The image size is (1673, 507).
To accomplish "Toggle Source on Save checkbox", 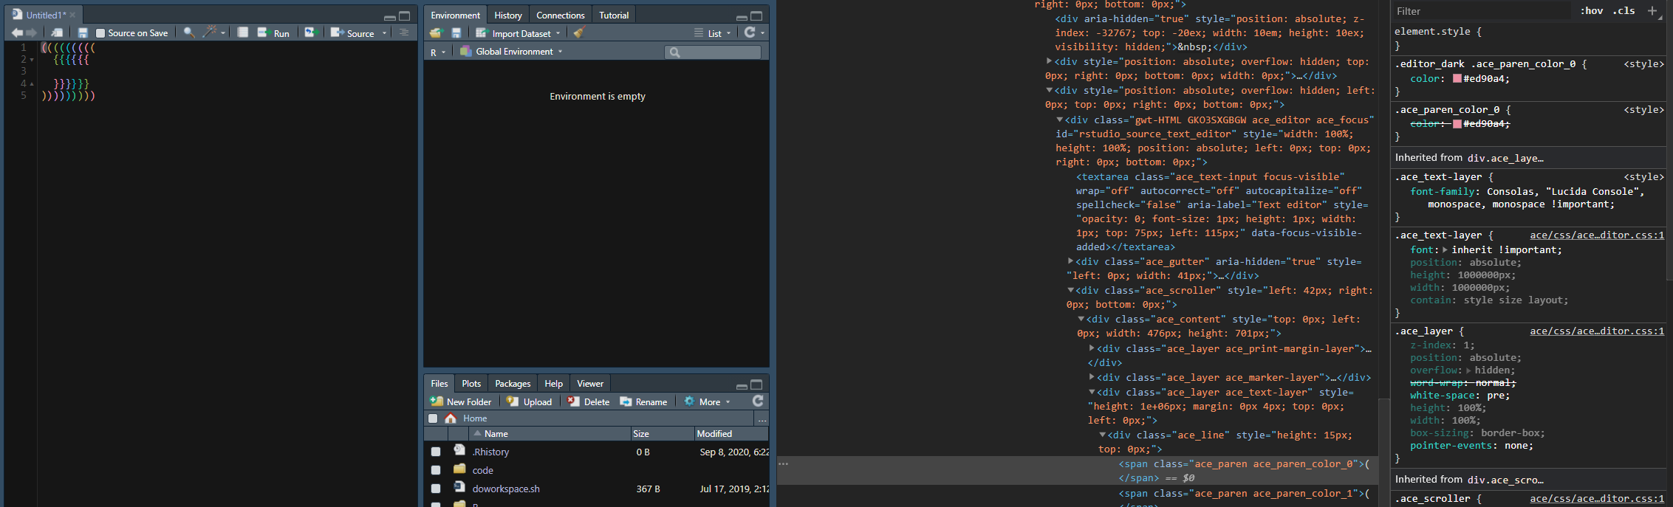I will pyautogui.click(x=100, y=33).
